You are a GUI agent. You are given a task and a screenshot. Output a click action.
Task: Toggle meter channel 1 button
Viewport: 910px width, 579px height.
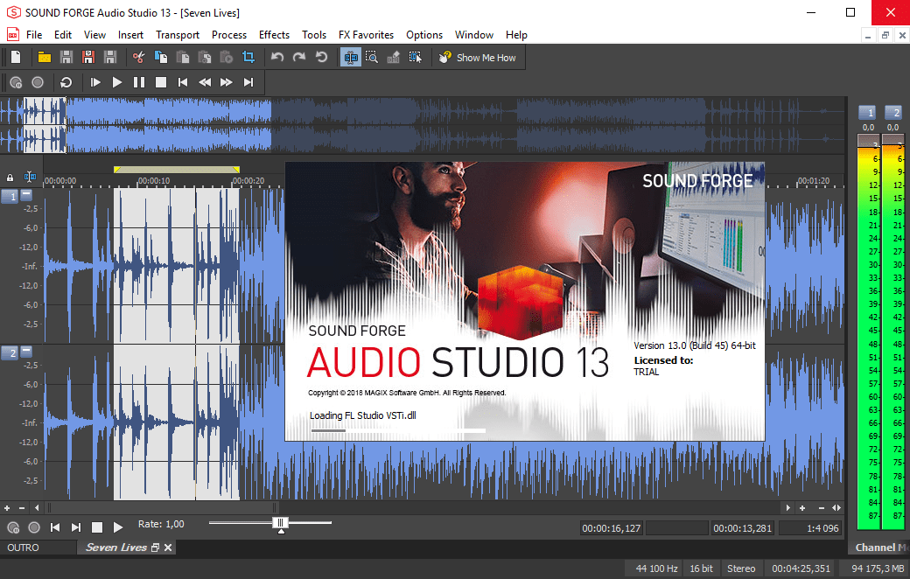click(x=867, y=113)
